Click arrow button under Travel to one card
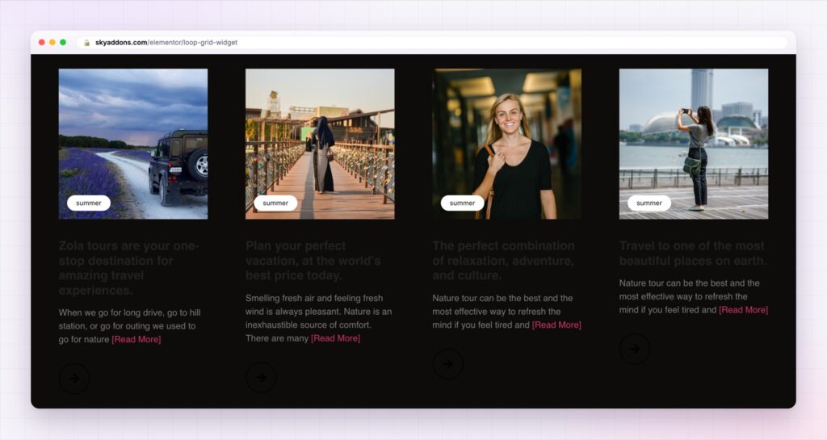The height and width of the screenshot is (440, 827). coord(635,349)
